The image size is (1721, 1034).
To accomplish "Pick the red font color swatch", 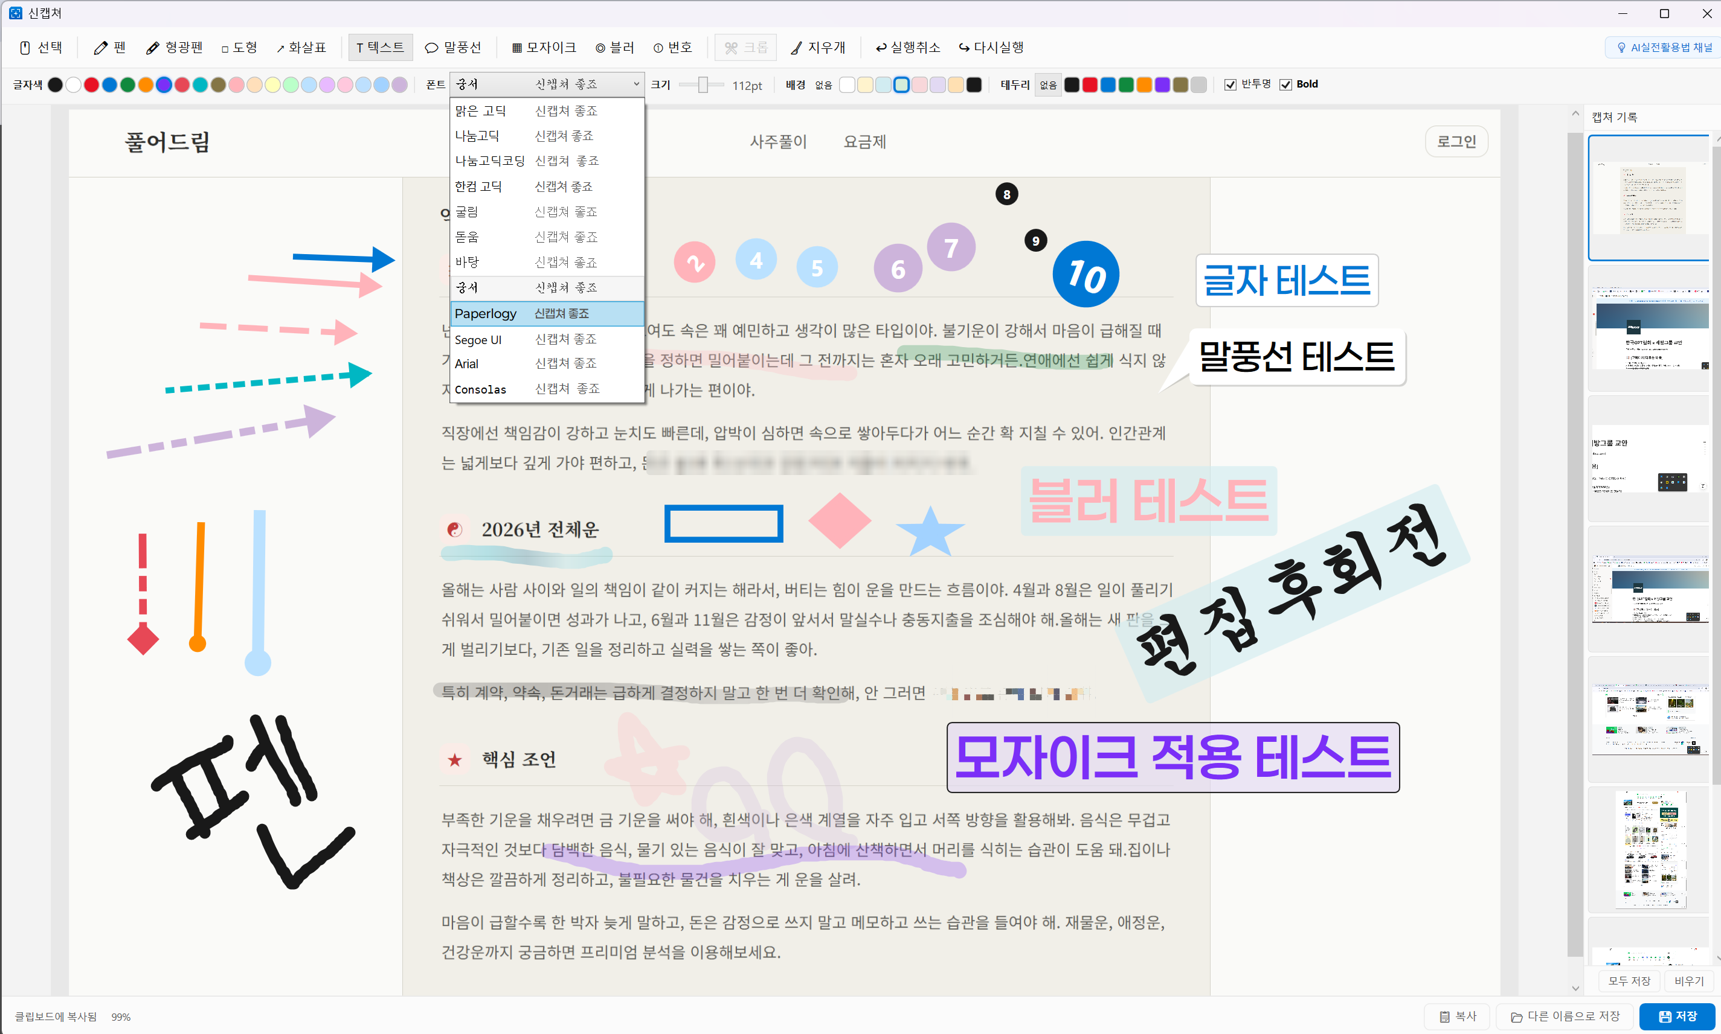I will coord(91,85).
